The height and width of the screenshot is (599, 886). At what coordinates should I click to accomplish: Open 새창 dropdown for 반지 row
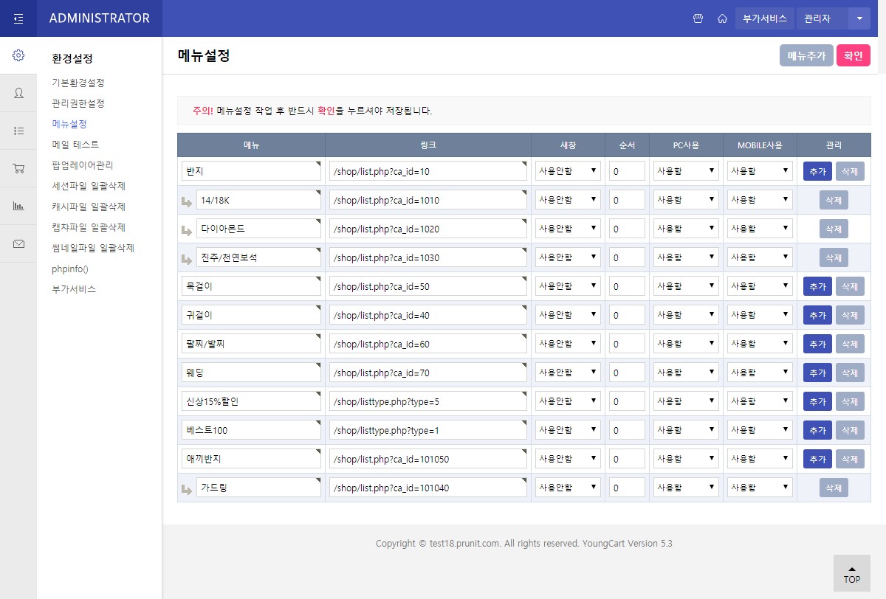568,171
